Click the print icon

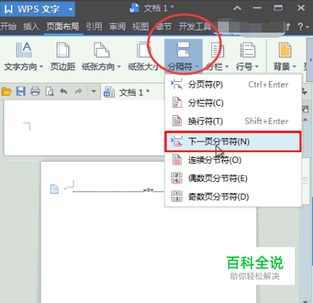[35, 91]
